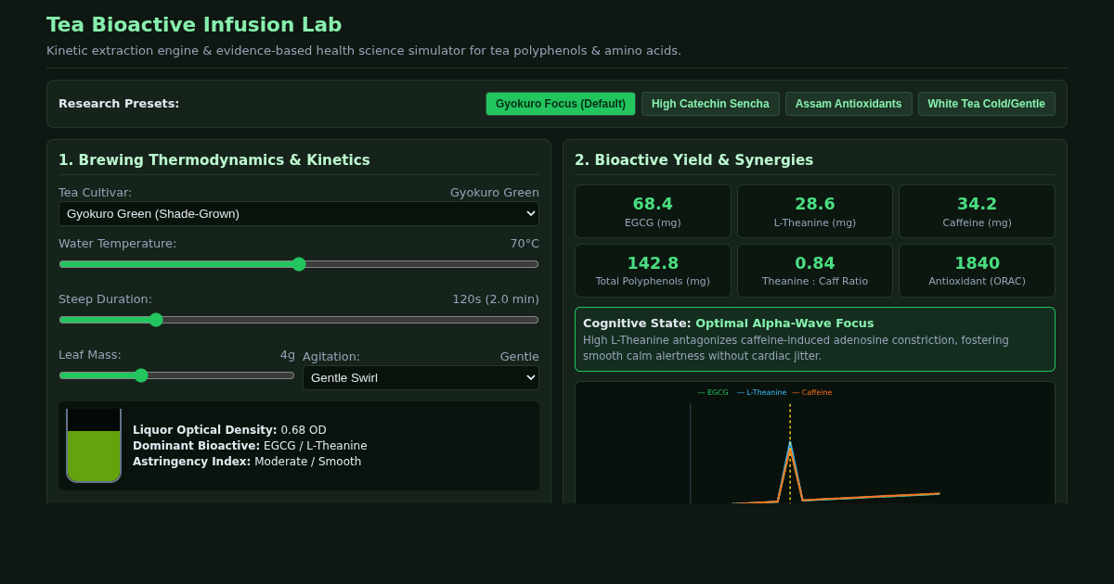Screen dimensions: 1114x584
Task: Click the 'Astringency Index: Moderate / Smooth' text
Action: [x=247, y=462]
